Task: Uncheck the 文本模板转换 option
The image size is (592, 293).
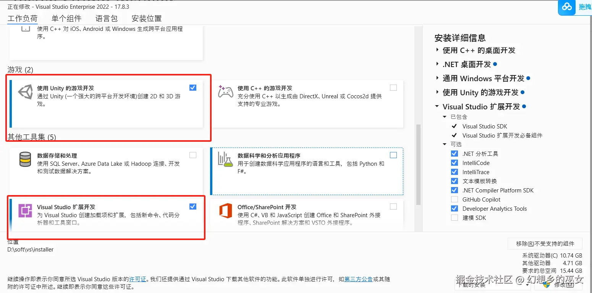Action: pyautogui.click(x=455, y=181)
